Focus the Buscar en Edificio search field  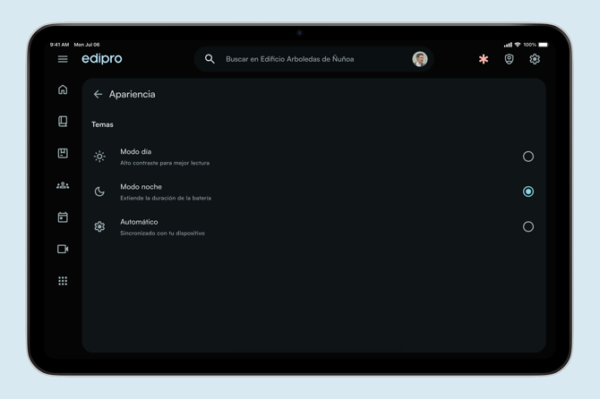313,59
